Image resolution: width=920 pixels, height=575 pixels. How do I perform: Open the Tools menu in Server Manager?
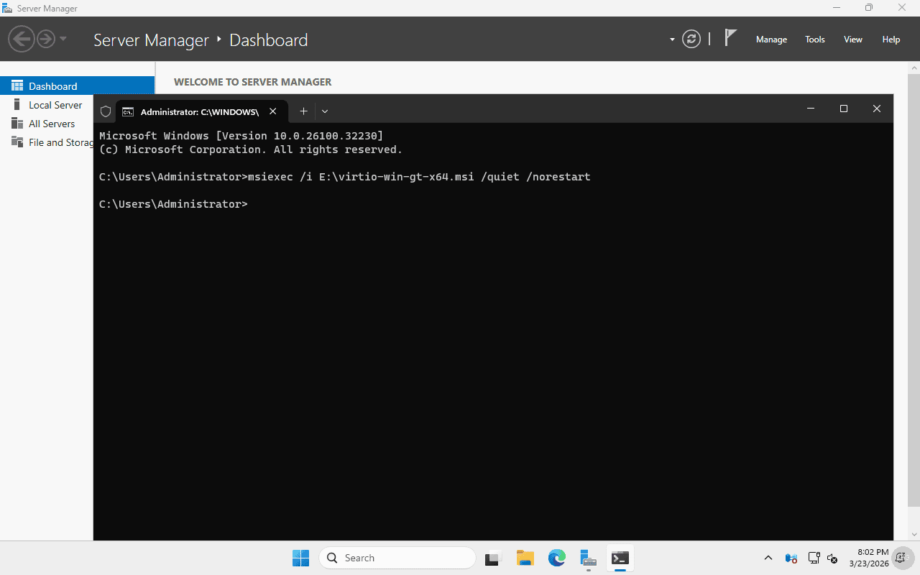pyautogui.click(x=814, y=40)
